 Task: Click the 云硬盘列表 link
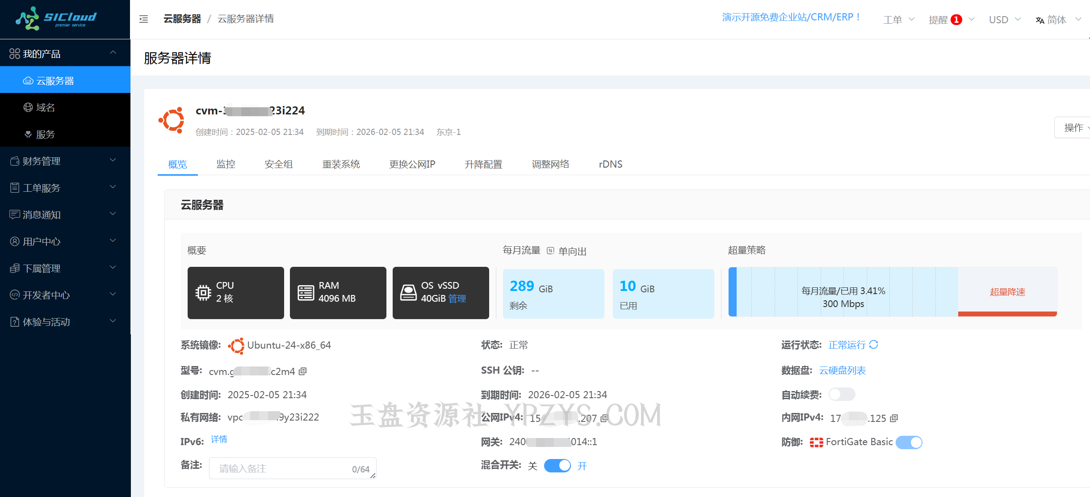[x=842, y=370]
